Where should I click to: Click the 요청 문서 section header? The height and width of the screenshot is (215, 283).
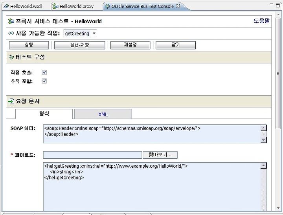139,101
